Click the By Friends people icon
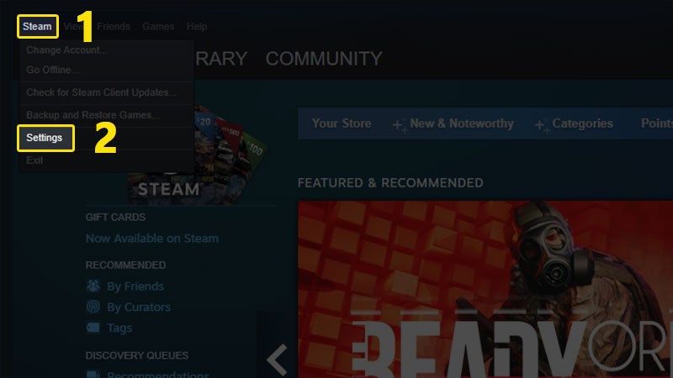This screenshot has width=673, height=378. tap(93, 286)
